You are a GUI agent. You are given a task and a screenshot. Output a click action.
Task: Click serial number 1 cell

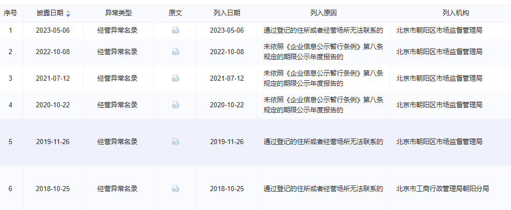click(x=10, y=31)
